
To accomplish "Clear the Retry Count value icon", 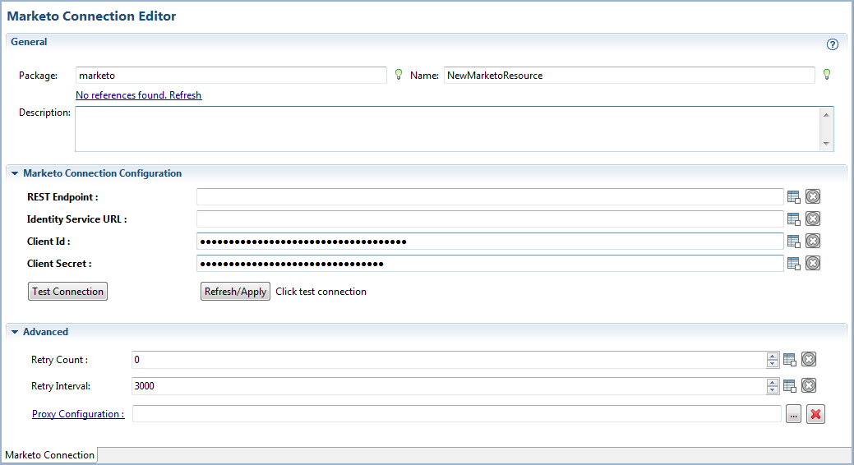I will (x=809, y=359).
